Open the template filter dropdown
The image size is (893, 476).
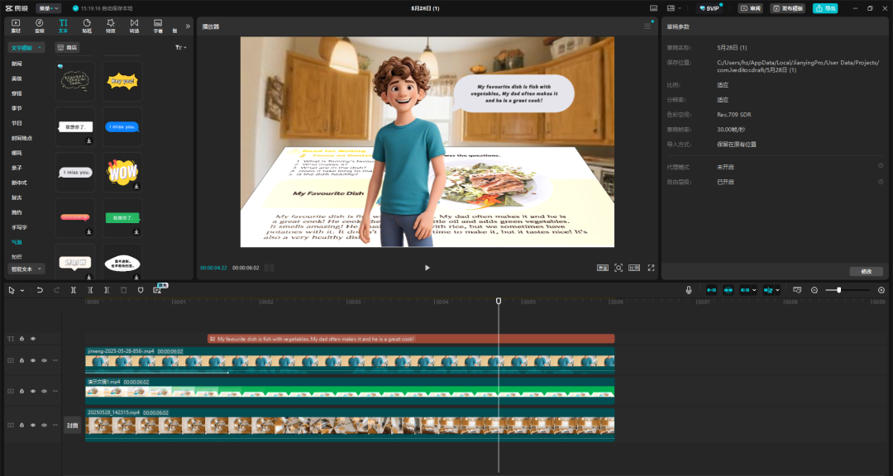[180, 48]
